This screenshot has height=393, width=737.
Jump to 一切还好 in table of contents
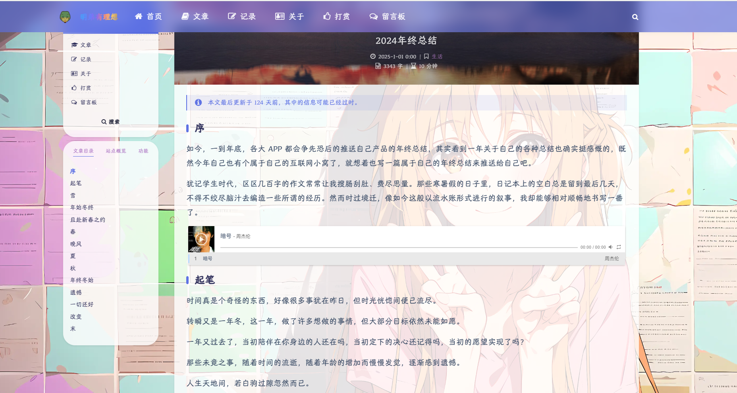(x=82, y=304)
